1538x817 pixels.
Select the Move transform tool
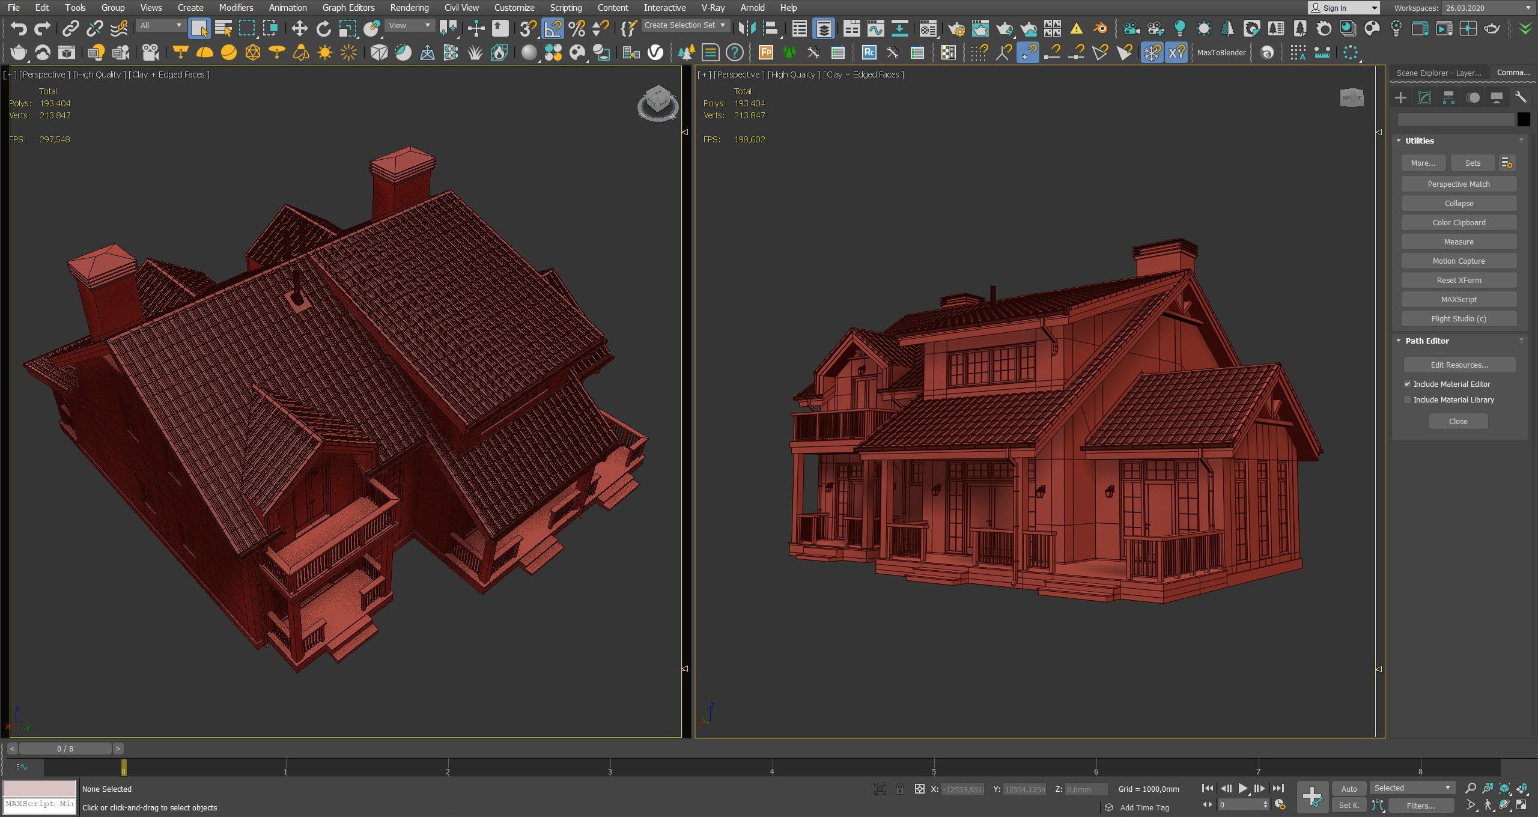[x=299, y=28]
